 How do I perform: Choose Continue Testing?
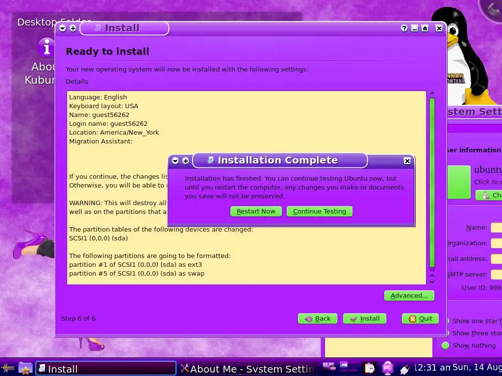(x=320, y=211)
